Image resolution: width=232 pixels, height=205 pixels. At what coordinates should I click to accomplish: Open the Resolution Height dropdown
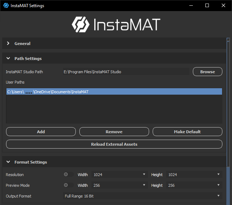click(194, 175)
